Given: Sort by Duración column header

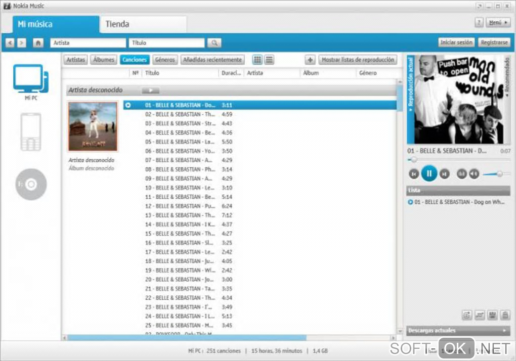Looking at the screenshot, I should point(231,73).
